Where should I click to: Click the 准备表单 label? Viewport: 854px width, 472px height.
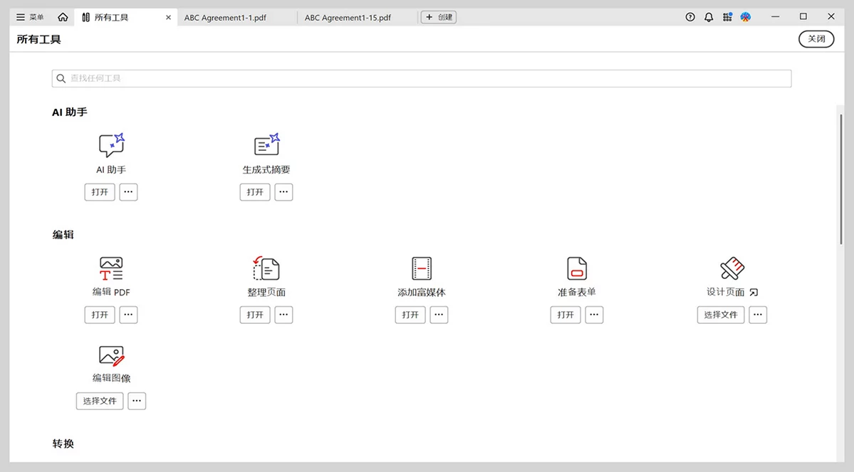[x=577, y=293]
